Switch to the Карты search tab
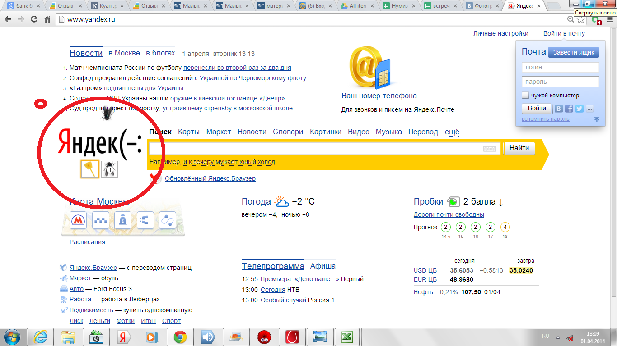Screen dimensions: 617x346 [x=189, y=132]
